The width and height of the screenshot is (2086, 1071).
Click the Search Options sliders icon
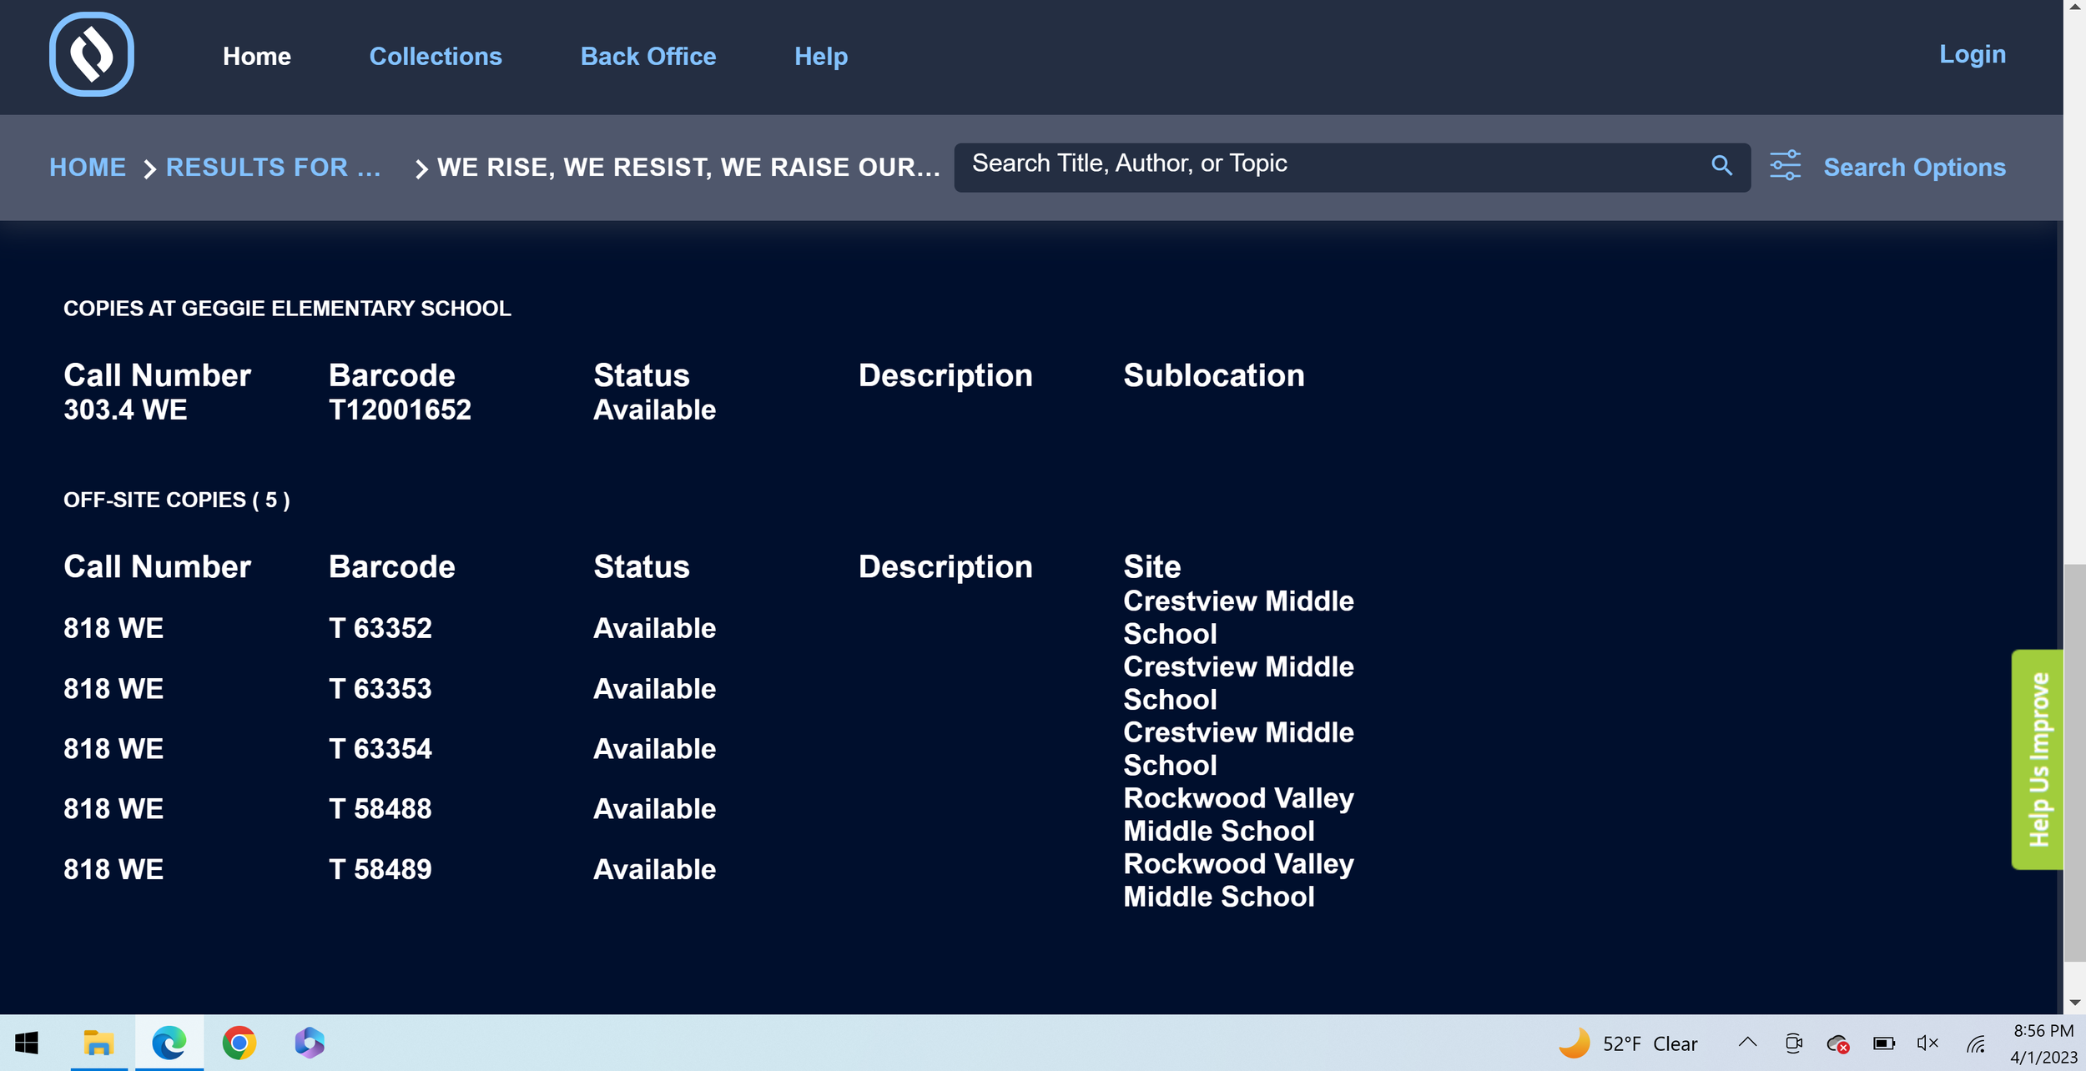1785,166
